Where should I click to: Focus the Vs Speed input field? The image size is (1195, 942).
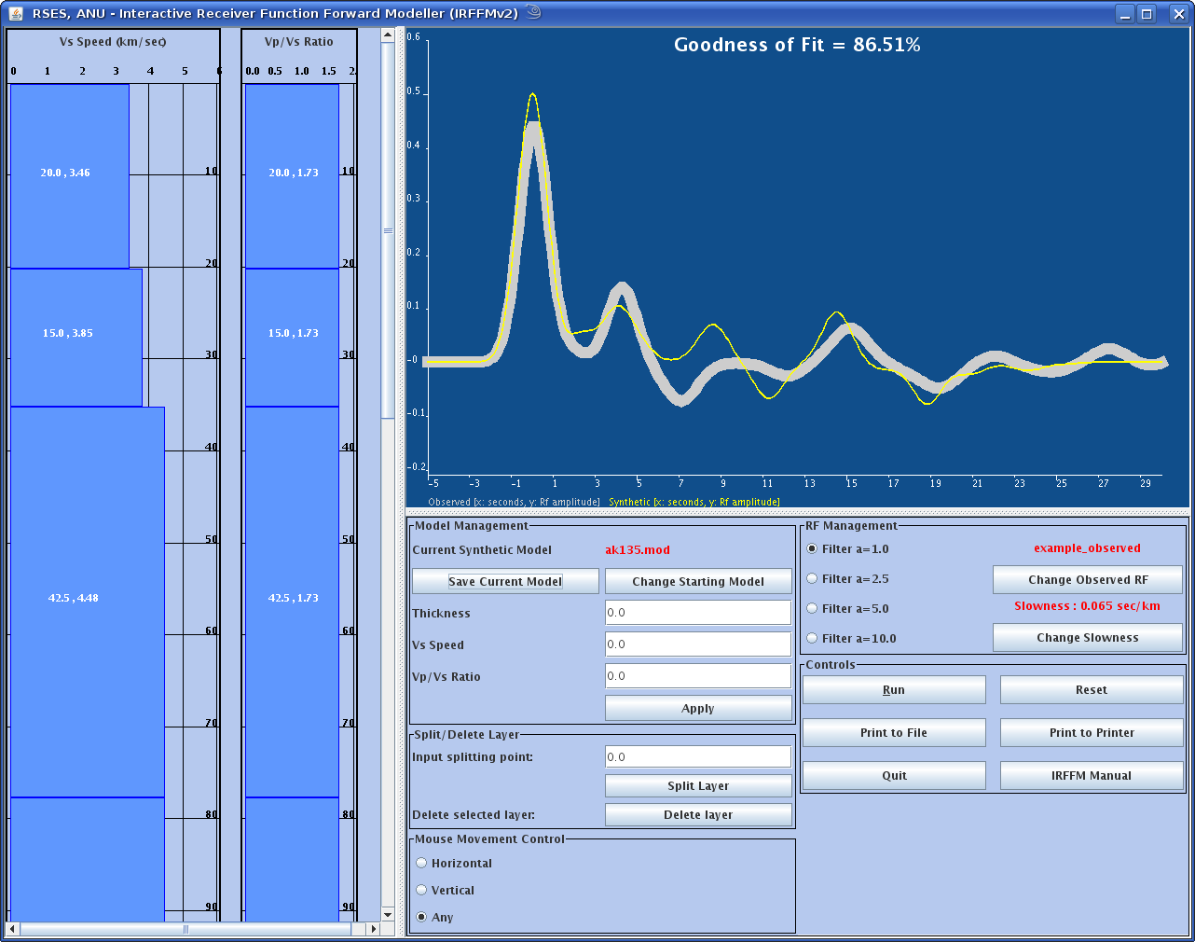click(698, 644)
